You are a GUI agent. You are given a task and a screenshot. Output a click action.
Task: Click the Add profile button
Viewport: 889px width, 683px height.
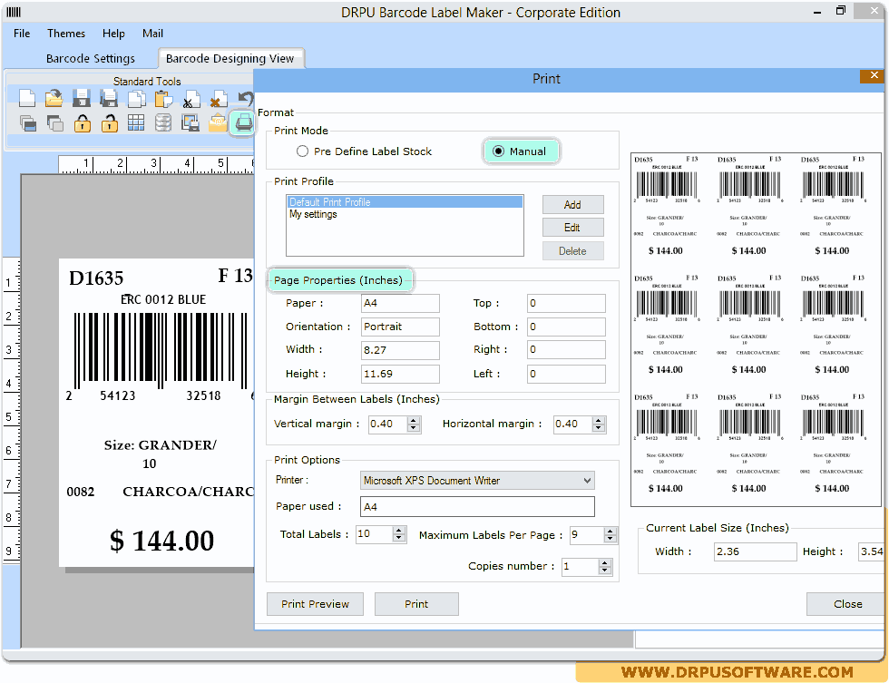tap(572, 205)
